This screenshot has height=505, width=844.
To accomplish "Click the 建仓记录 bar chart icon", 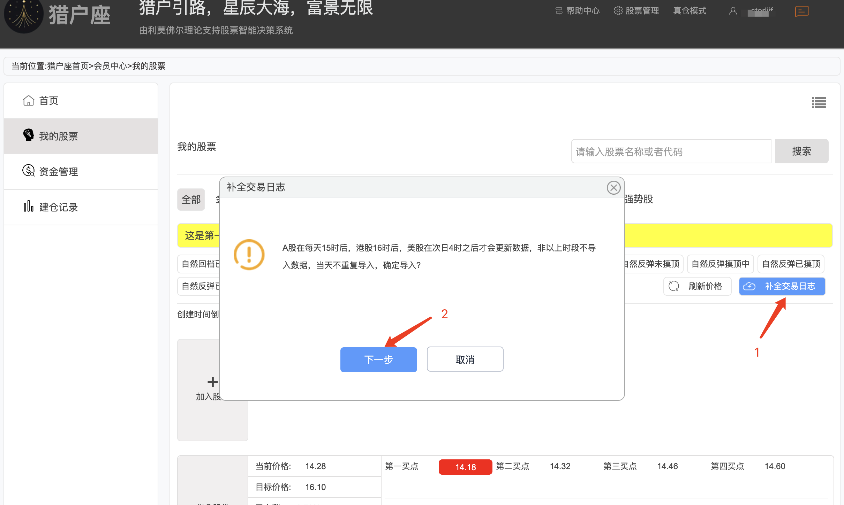I will [x=28, y=206].
